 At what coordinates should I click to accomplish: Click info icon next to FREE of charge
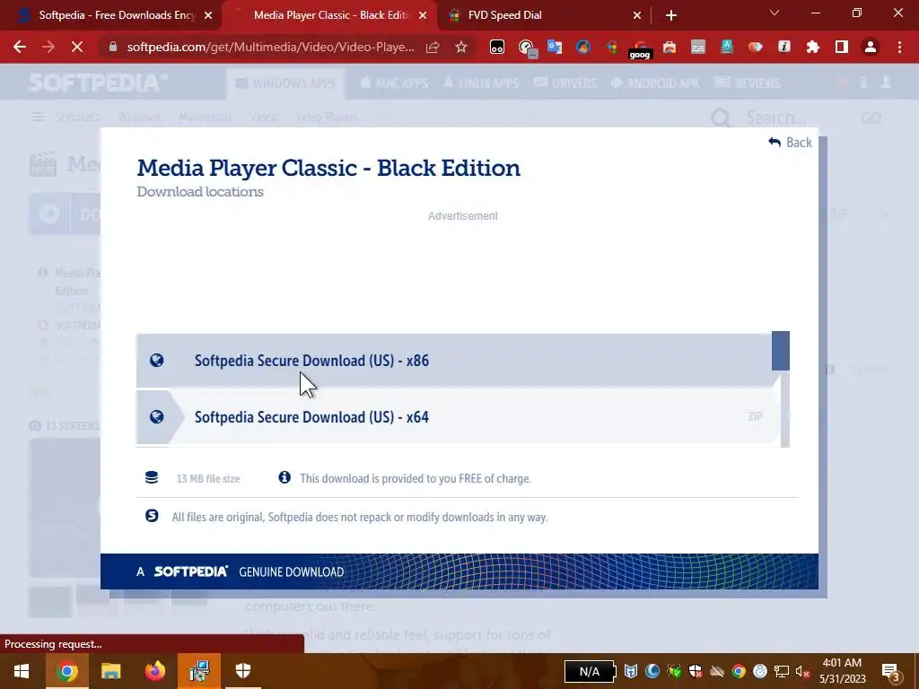[x=284, y=477]
